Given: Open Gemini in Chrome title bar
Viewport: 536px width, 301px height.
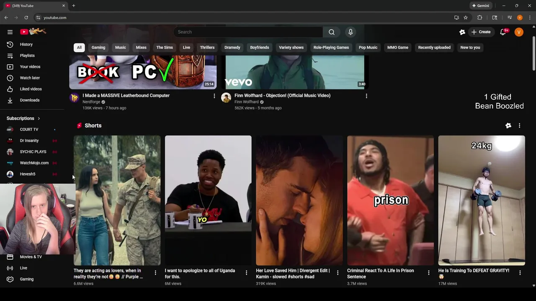Looking at the screenshot, I should [x=480, y=6].
